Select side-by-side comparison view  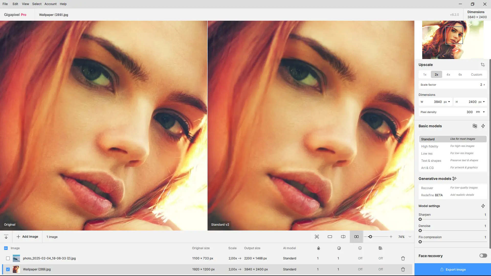[356, 237]
